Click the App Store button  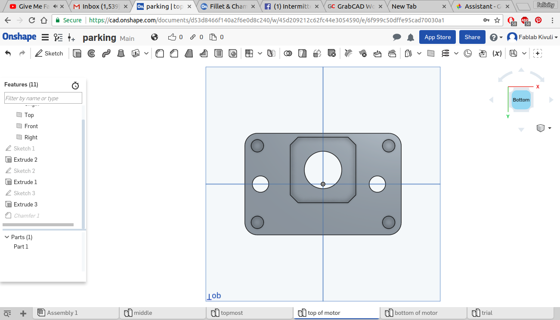(437, 37)
